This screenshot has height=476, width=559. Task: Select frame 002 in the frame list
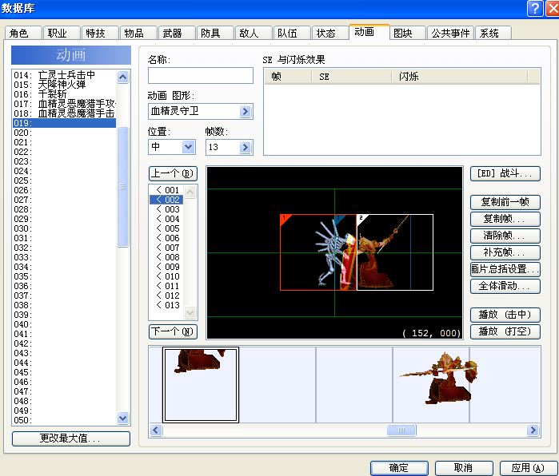pyautogui.click(x=167, y=200)
